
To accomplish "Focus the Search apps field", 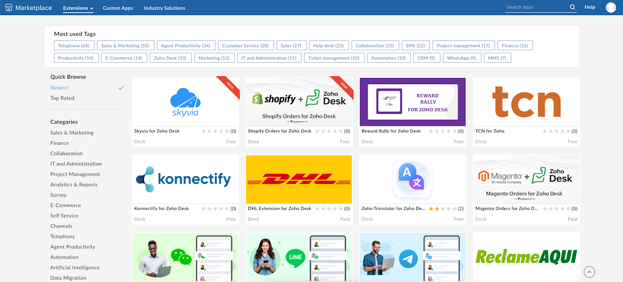I will tap(537, 7).
